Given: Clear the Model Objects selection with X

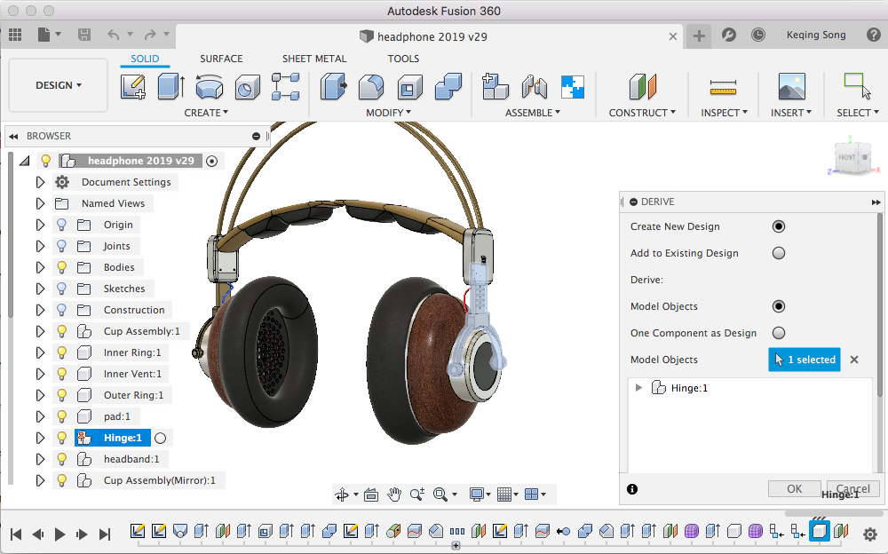Looking at the screenshot, I should click(x=854, y=360).
